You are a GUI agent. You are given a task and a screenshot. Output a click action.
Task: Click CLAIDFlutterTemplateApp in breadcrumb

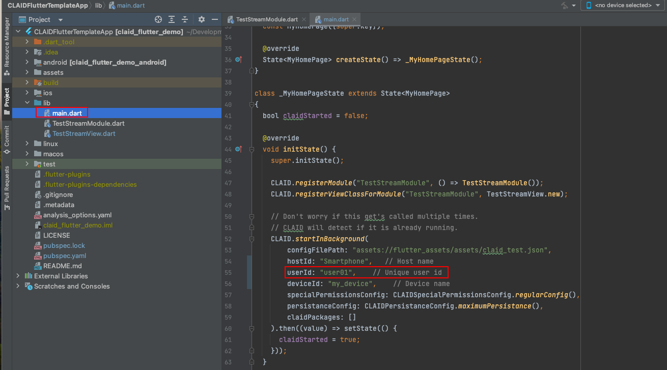tap(49, 5)
